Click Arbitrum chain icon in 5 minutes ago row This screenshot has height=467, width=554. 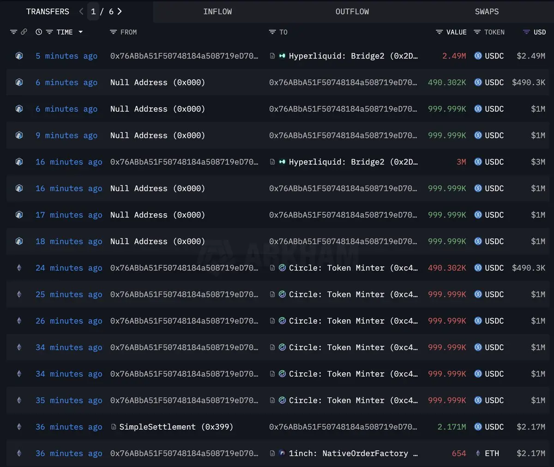click(x=19, y=56)
